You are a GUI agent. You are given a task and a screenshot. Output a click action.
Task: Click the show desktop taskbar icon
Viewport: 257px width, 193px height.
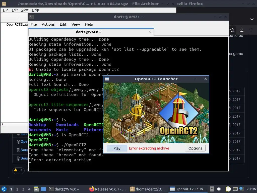coord(43,189)
